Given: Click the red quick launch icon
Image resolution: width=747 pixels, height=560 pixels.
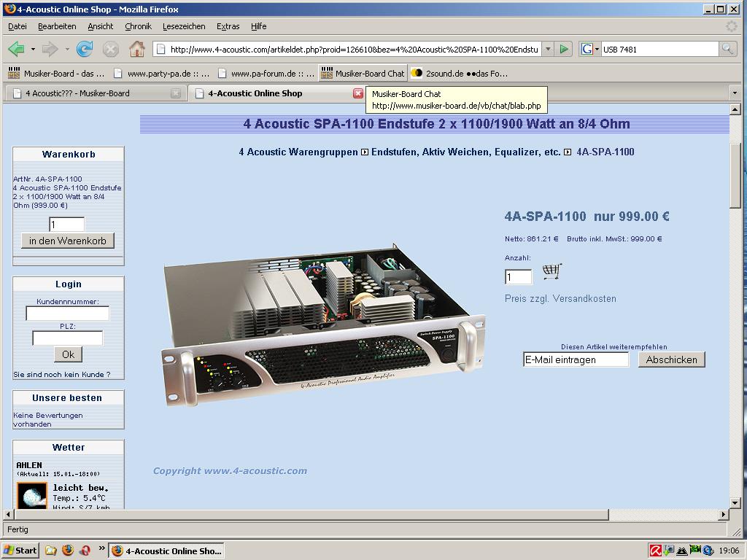Looking at the screenshot, I should click(86, 551).
